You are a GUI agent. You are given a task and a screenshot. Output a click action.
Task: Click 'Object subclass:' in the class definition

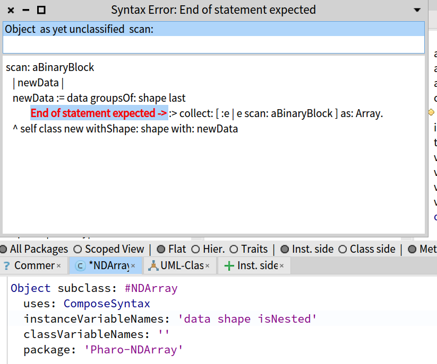[x=64, y=288]
